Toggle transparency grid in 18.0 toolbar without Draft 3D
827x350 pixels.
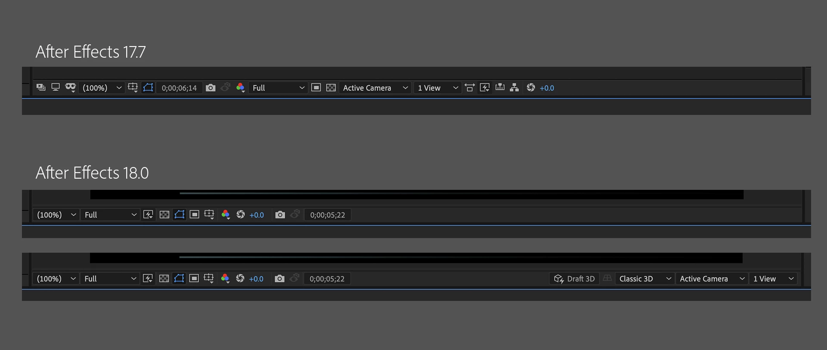click(x=164, y=215)
